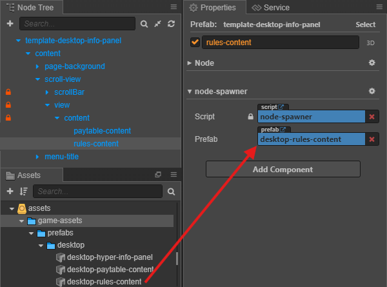This screenshot has width=387, height=287.
Task: Collapse the desktop folder
Action: point(41,245)
